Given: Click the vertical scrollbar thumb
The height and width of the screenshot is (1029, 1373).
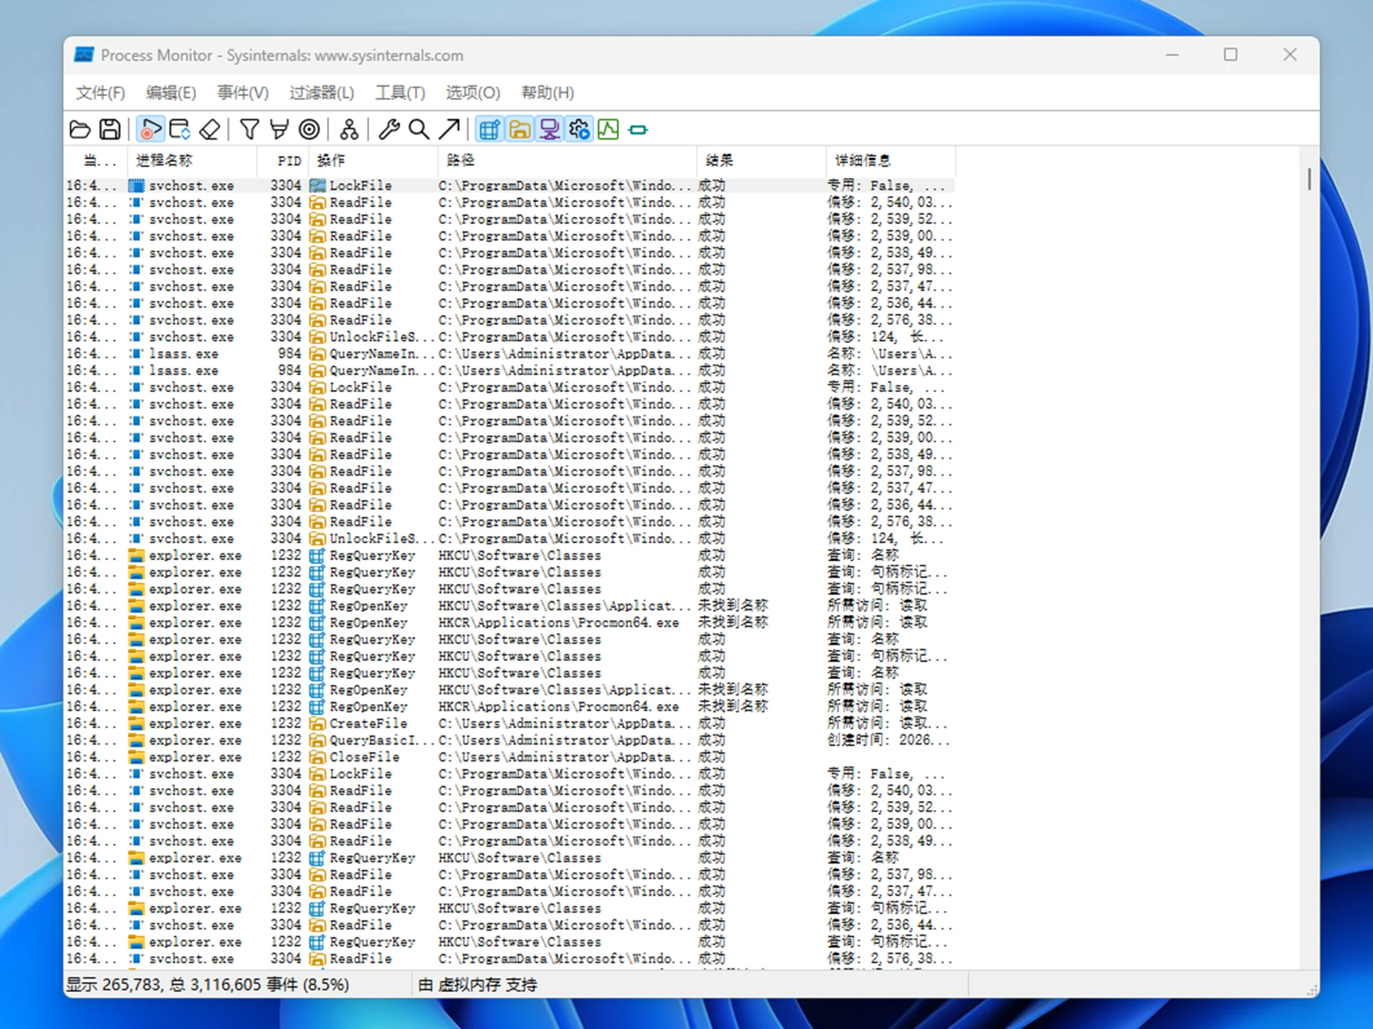Looking at the screenshot, I should 1309,178.
